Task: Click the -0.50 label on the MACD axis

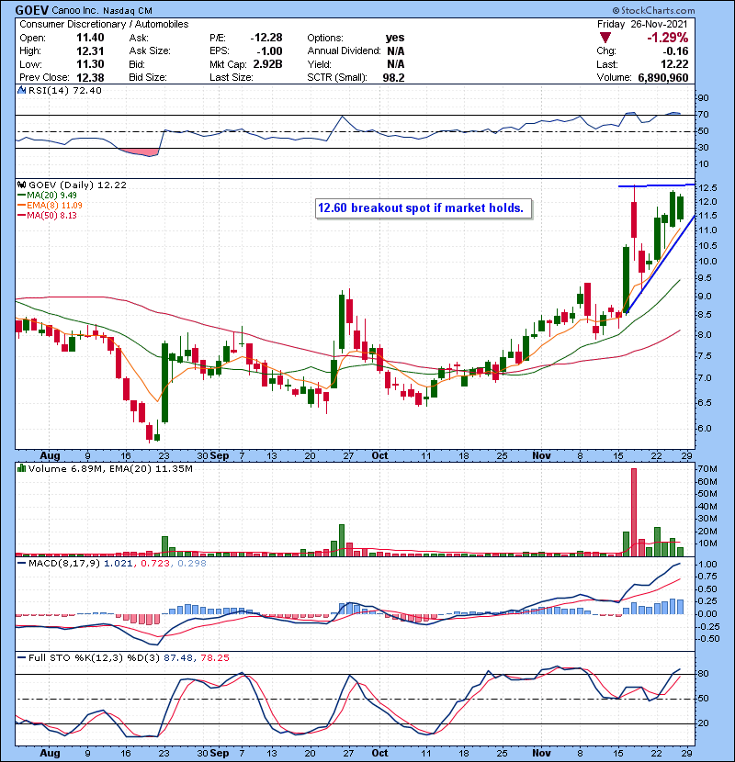Action: point(707,639)
